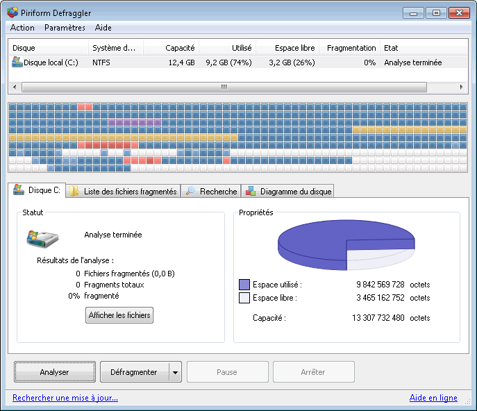Click the Espace utilisé color swatch
This screenshot has height=411, width=477.
click(244, 285)
